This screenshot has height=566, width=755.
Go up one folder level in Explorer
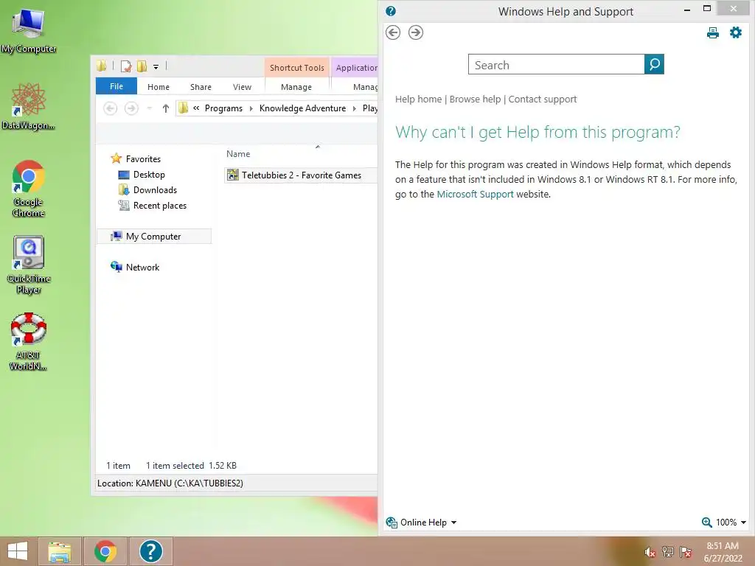coord(166,108)
